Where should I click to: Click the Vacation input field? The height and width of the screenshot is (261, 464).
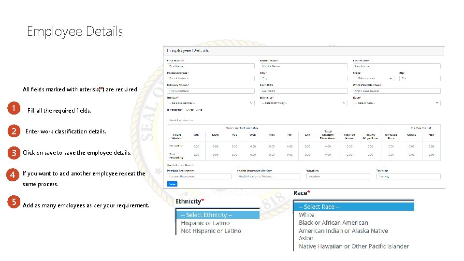click(338, 176)
